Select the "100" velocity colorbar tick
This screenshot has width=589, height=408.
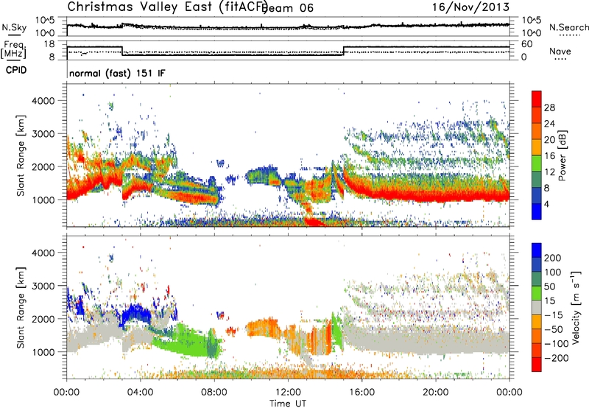click(x=553, y=272)
